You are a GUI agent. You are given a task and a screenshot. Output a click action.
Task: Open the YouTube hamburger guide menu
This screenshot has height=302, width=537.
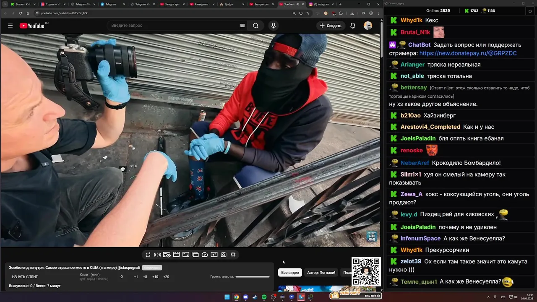[10, 26]
